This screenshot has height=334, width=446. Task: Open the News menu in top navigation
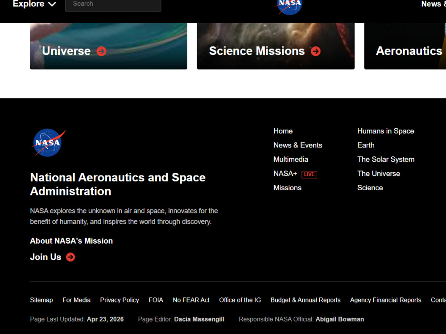tap(434, 4)
